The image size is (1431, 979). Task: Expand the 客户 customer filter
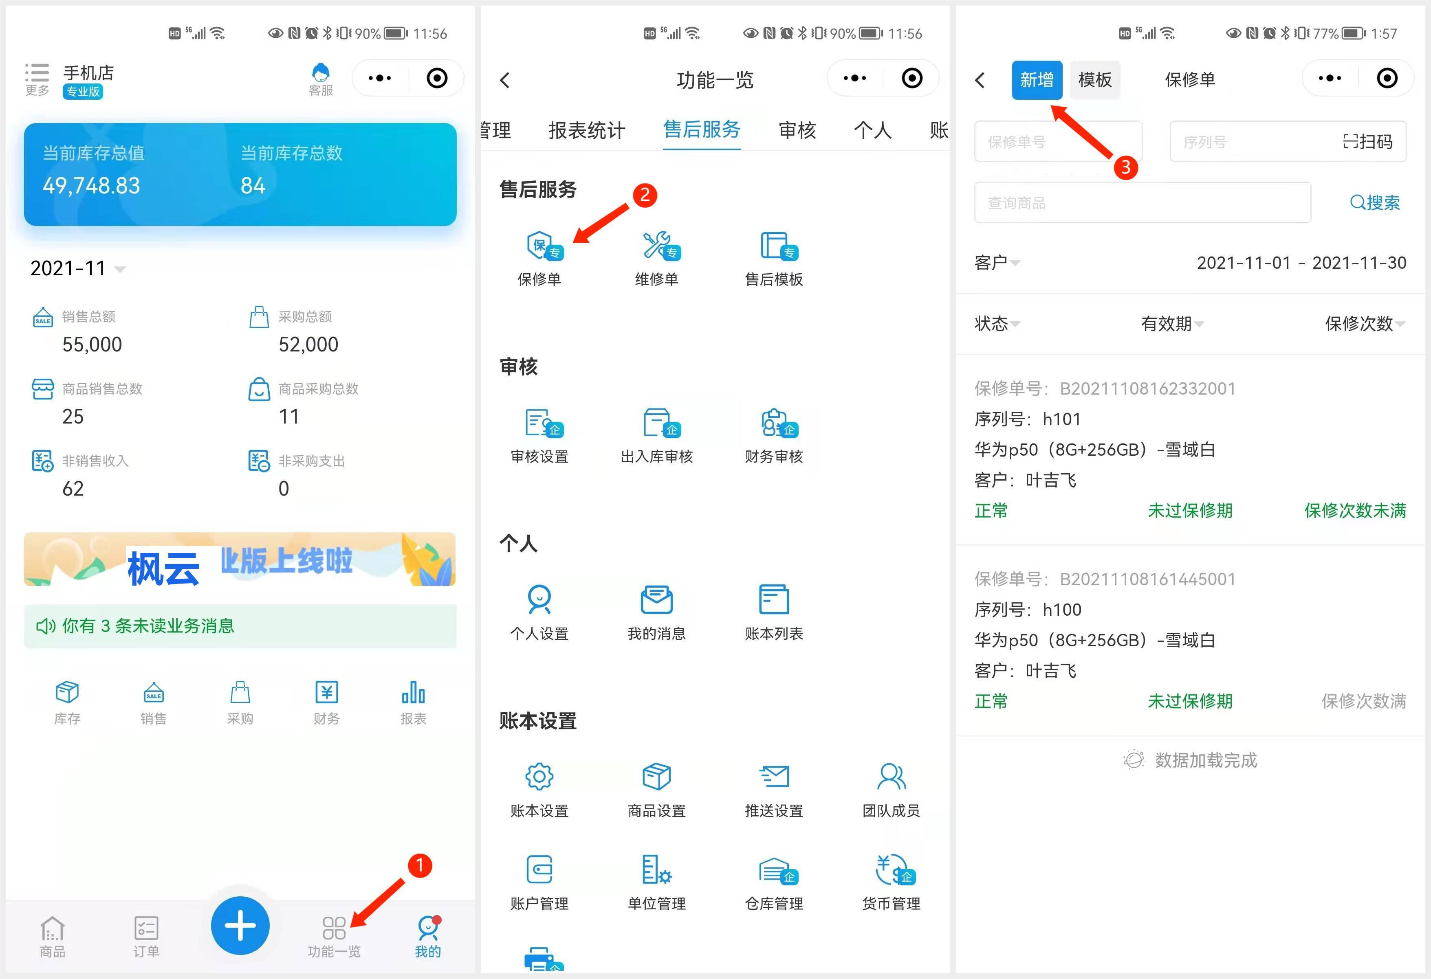click(997, 263)
